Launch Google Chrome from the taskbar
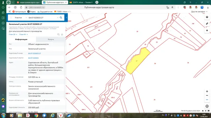 click(x=36, y=115)
